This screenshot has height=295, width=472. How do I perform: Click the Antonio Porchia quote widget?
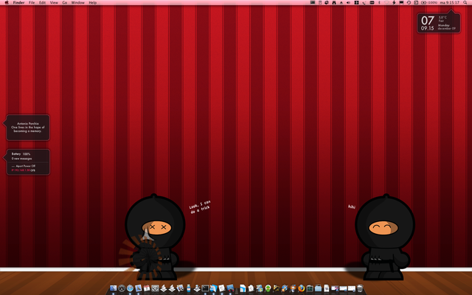(28, 127)
